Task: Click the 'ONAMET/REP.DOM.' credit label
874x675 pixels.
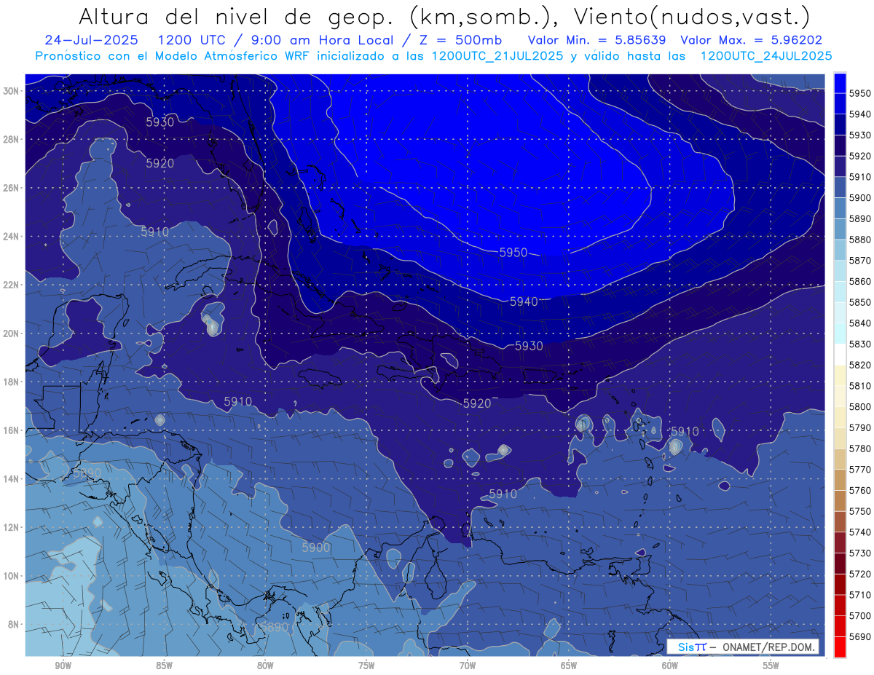Action: [769, 647]
